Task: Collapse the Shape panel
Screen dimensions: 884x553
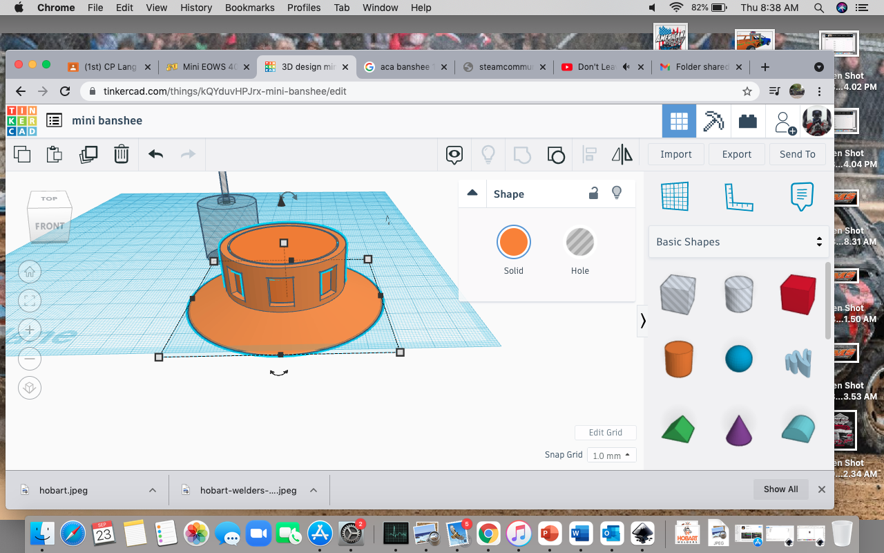Action: pos(472,194)
